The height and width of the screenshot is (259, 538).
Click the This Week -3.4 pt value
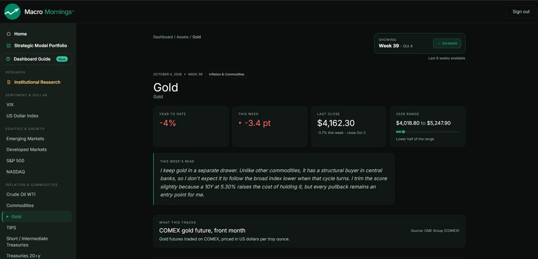[x=258, y=123]
